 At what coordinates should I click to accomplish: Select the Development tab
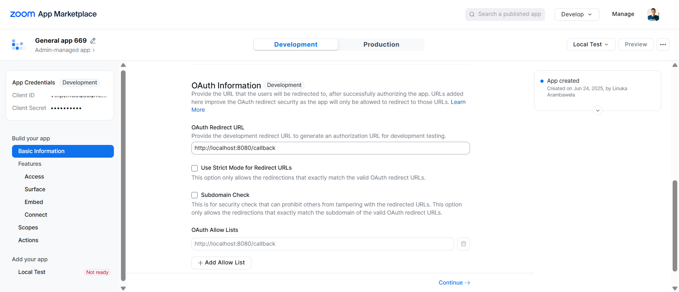pos(296,45)
